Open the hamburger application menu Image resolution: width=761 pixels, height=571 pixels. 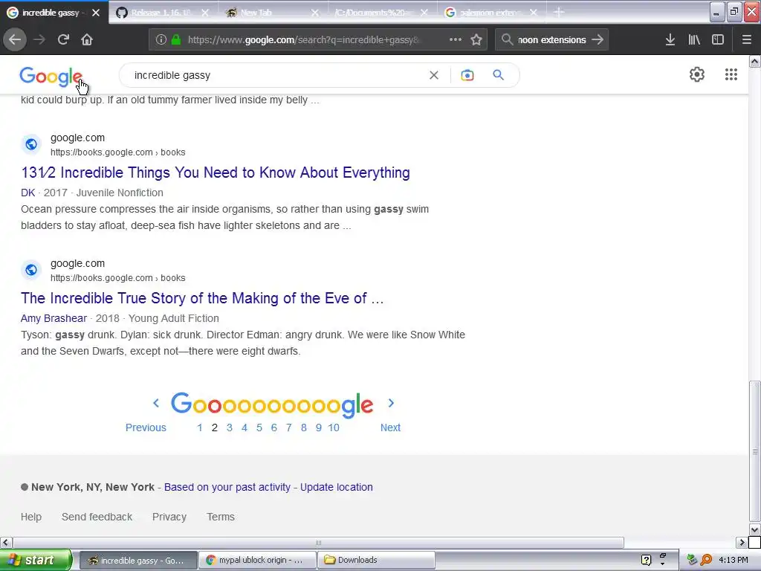point(747,40)
